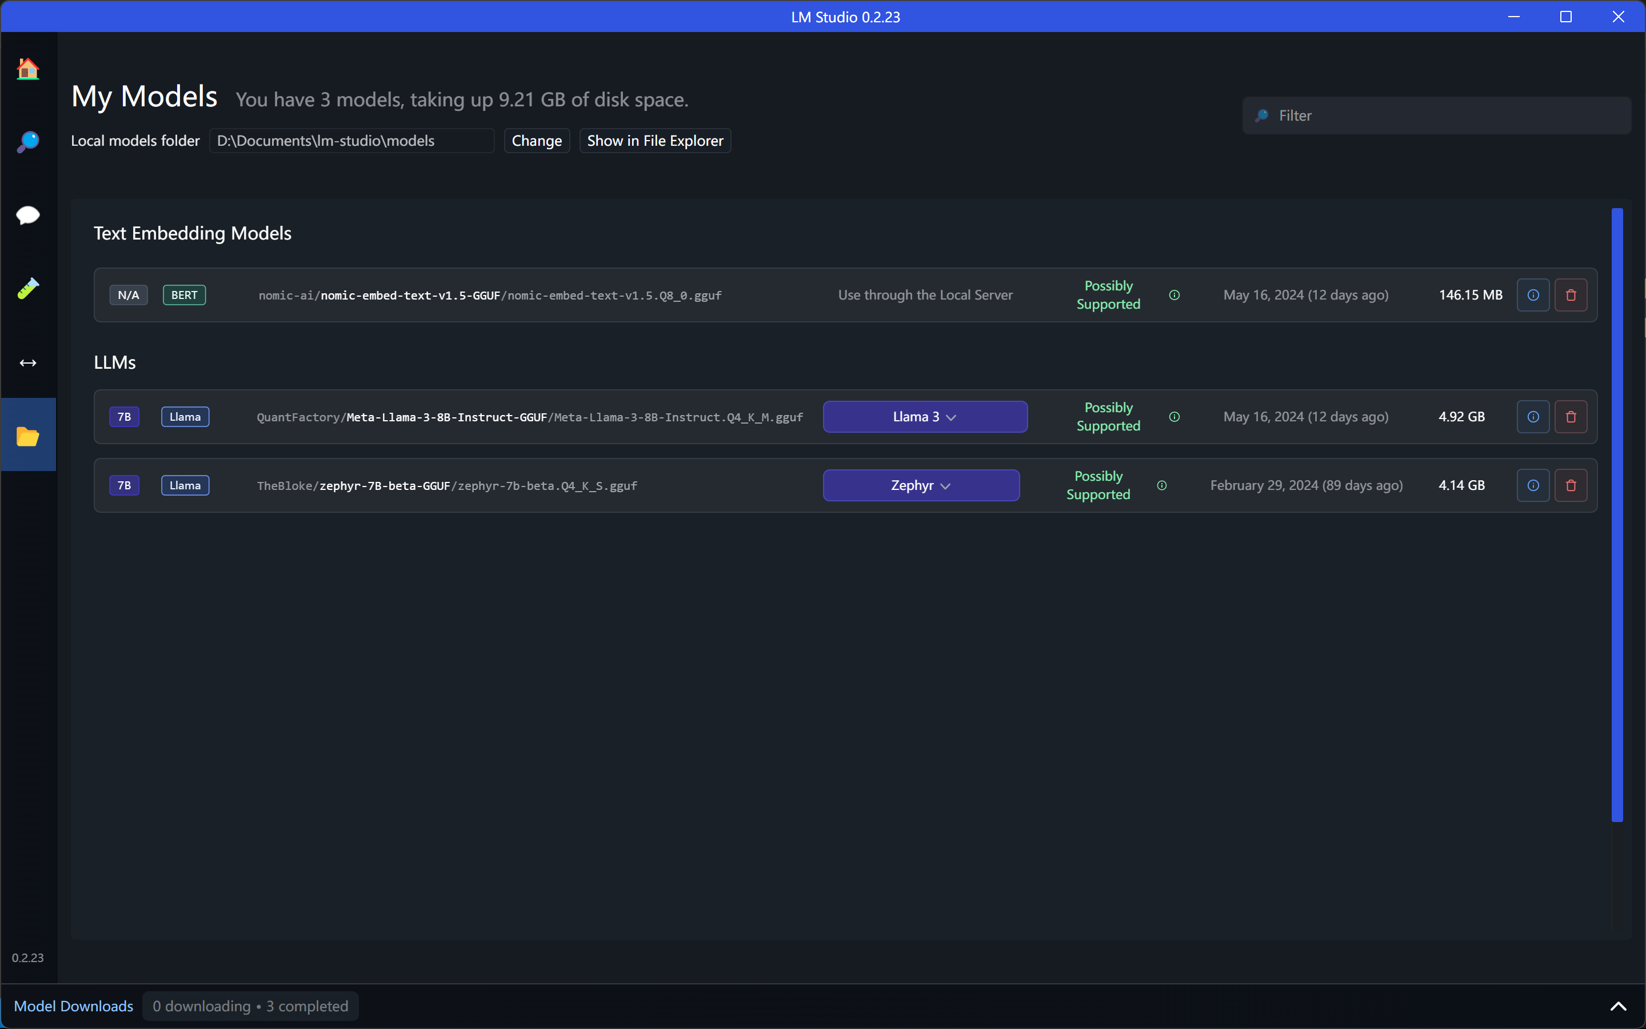Click the 146.15 MB size value

[1471, 294]
